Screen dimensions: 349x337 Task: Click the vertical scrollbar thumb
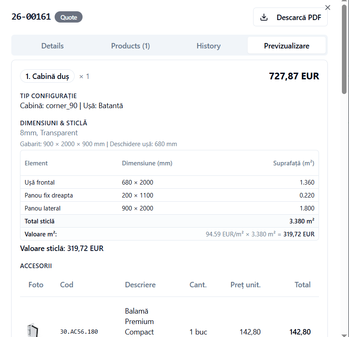pos(344,50)
